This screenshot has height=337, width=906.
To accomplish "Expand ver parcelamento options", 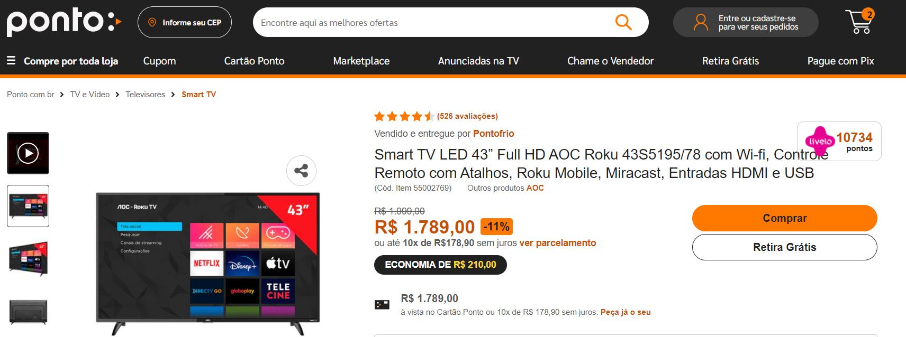I will 558,243.
